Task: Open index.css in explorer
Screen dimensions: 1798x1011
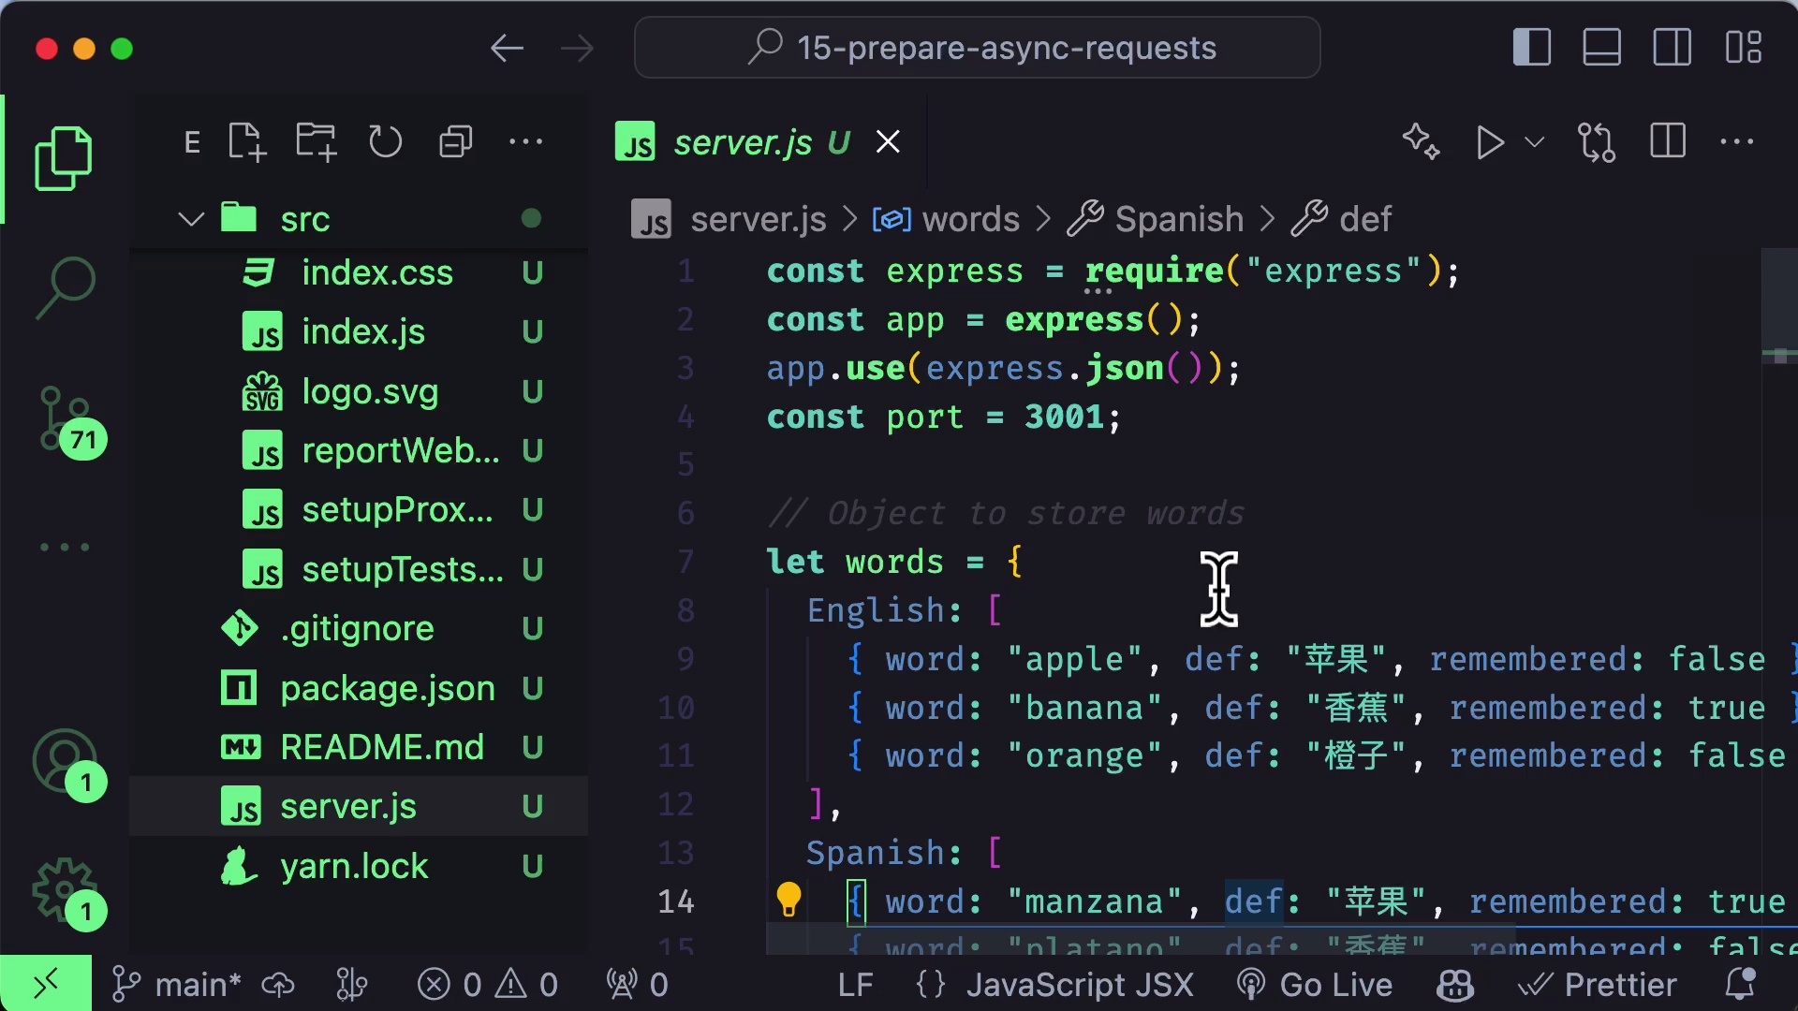Action: click(x=359, y=273)
